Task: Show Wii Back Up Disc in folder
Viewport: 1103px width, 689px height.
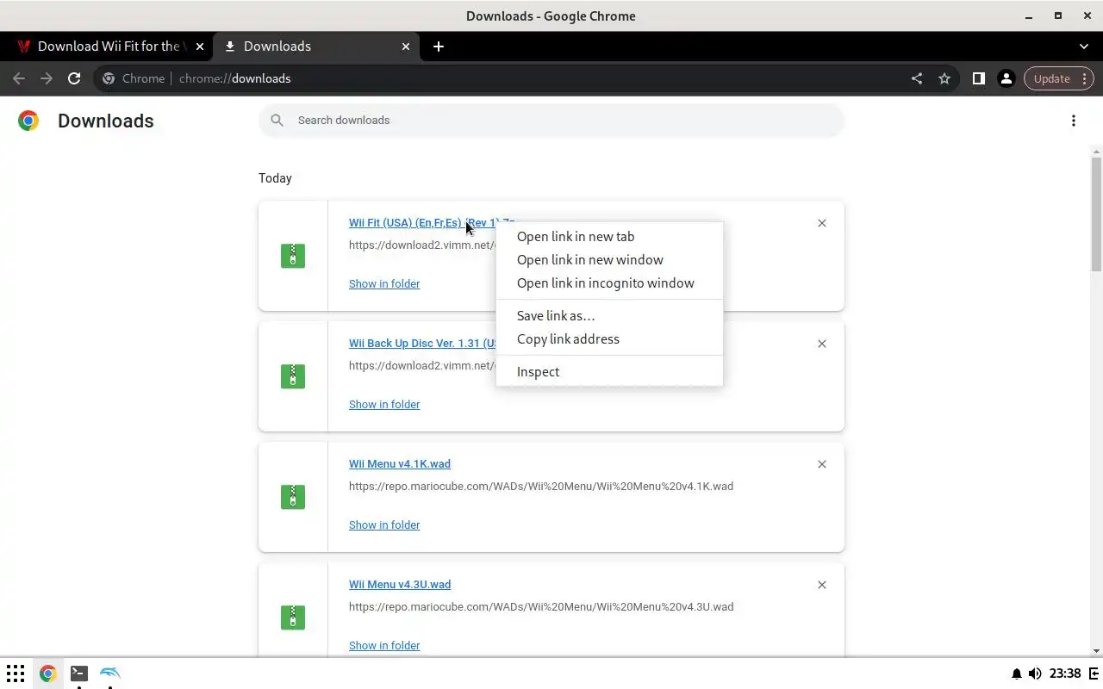Action: pyautogui.click(x=384, y=404)
